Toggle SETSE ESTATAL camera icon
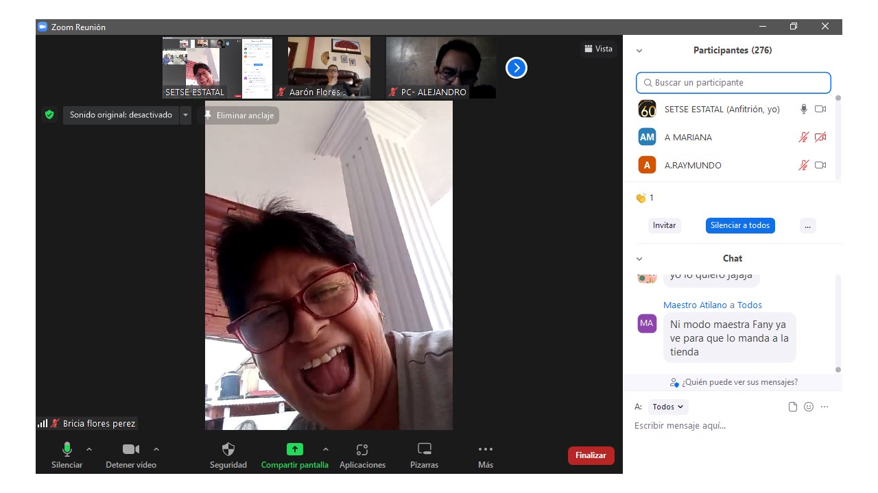The width and height of the screenshot is (878, 493). [820, 109]
